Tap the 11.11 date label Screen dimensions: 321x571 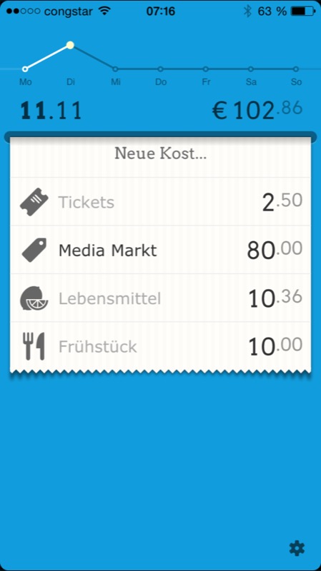point(51,111)
